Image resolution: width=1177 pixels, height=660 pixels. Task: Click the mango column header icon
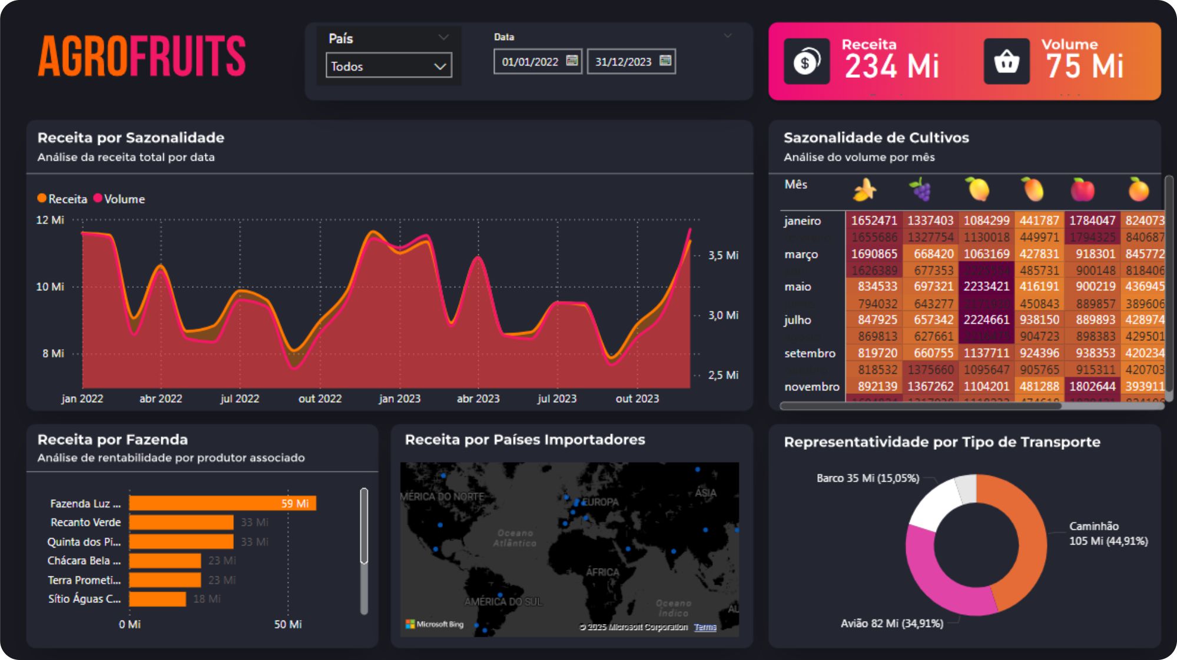(1033, 189)
